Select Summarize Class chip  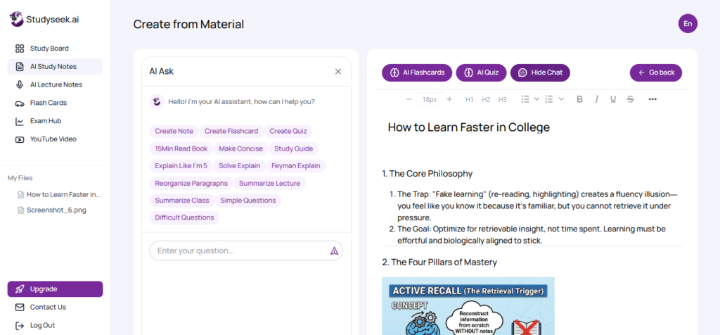182,201
